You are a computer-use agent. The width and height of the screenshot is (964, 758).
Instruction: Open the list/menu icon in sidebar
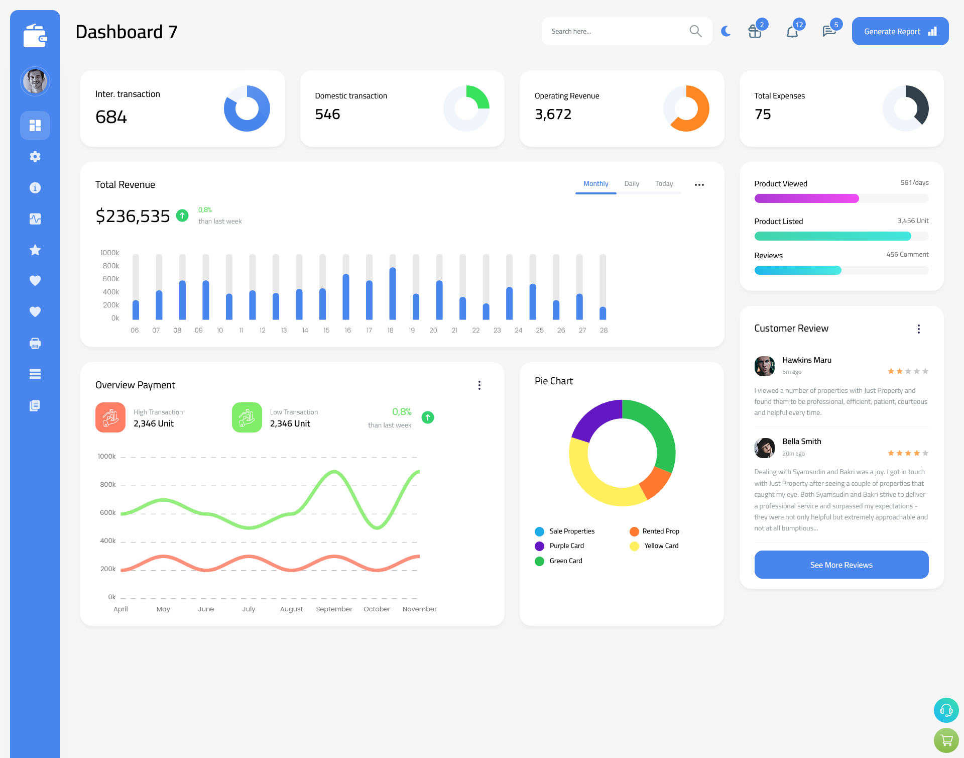click(x=35, y=374)
